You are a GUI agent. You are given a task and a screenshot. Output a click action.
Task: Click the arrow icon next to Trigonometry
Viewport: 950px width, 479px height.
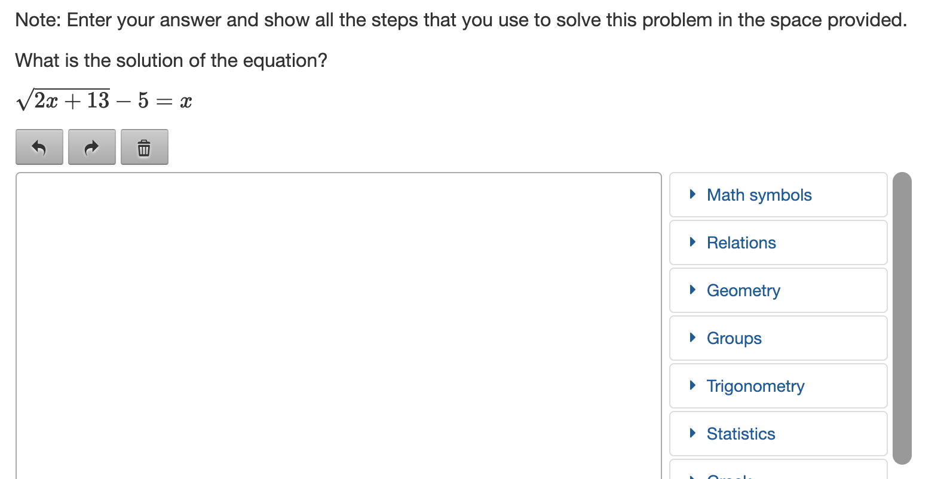tap(692, 385)
